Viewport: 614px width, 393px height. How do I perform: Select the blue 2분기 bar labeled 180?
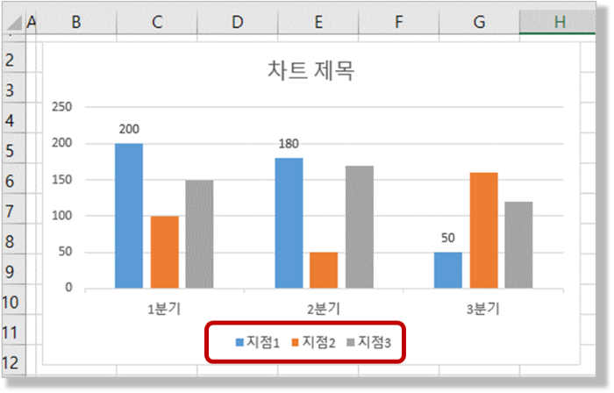point(289,223)
